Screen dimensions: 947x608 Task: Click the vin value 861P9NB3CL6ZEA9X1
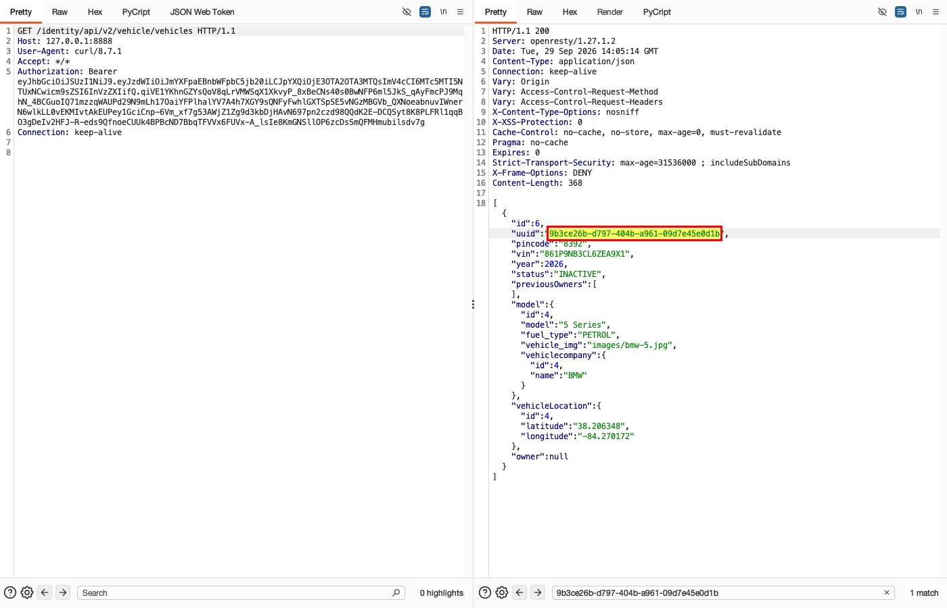pyautogui.click(x=585, y=254)
